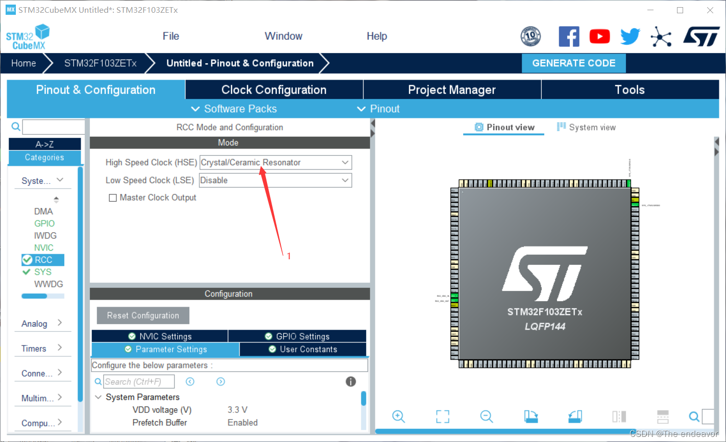Switch to the Project Manager tab
The height and width of the screenshot is (442, 726).
tap(452, 90)
